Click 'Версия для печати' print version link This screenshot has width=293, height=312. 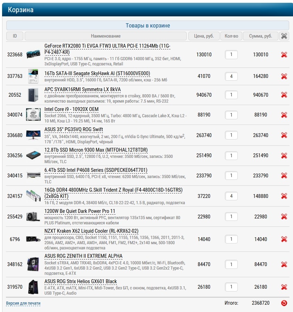[23, 303]
